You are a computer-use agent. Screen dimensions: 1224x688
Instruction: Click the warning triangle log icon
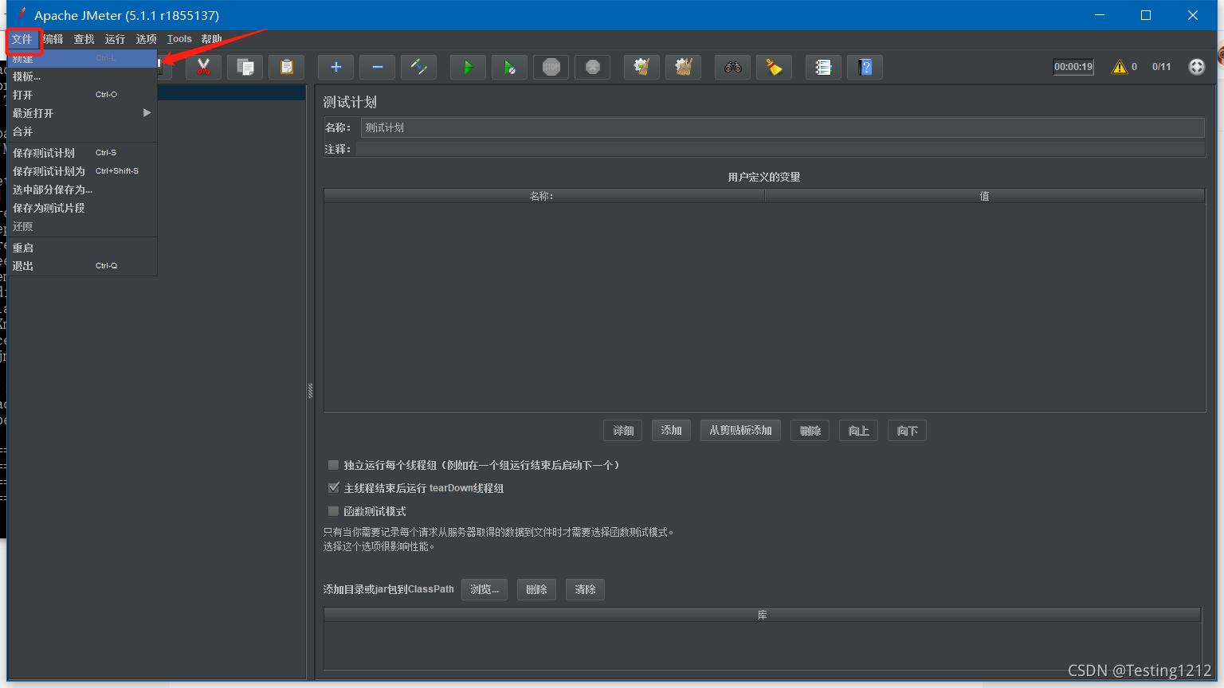(x=1120, y=67)
